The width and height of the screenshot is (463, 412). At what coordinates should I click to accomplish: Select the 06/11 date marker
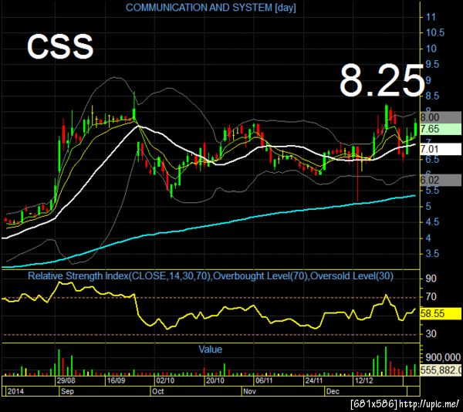click(264, 380)
